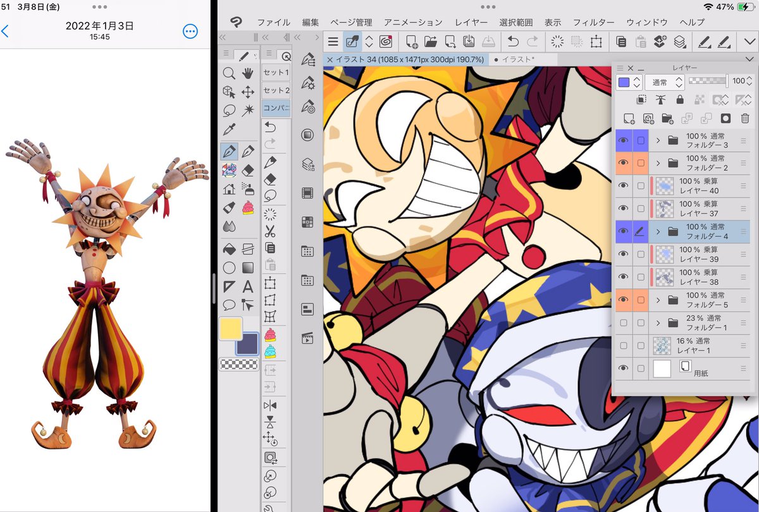
Task: Select yellow main color swatch
Action: pyautogui.click(x=230, y=329)
